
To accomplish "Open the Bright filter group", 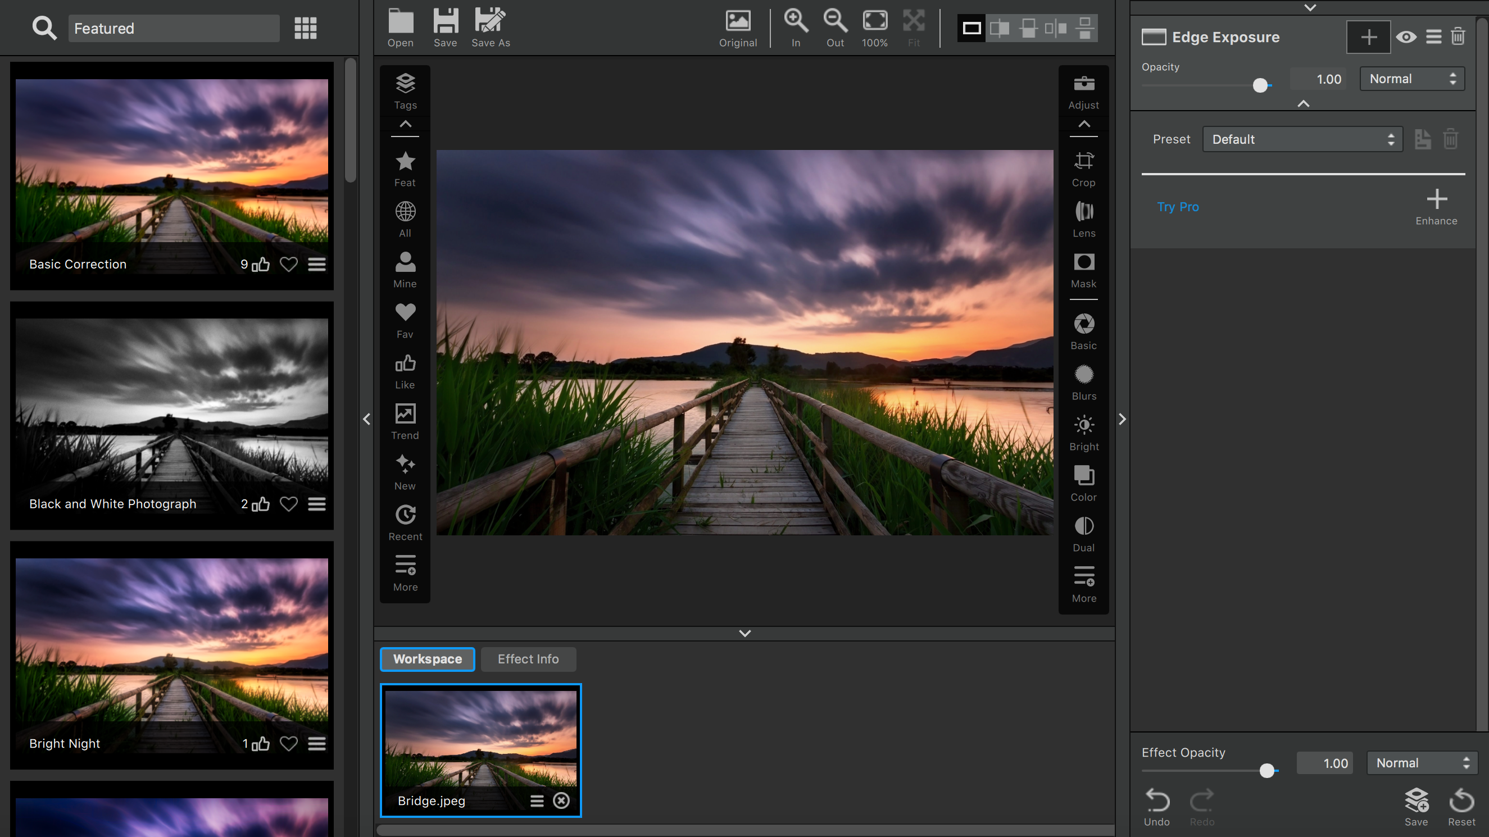I will tap(1084, 433).
